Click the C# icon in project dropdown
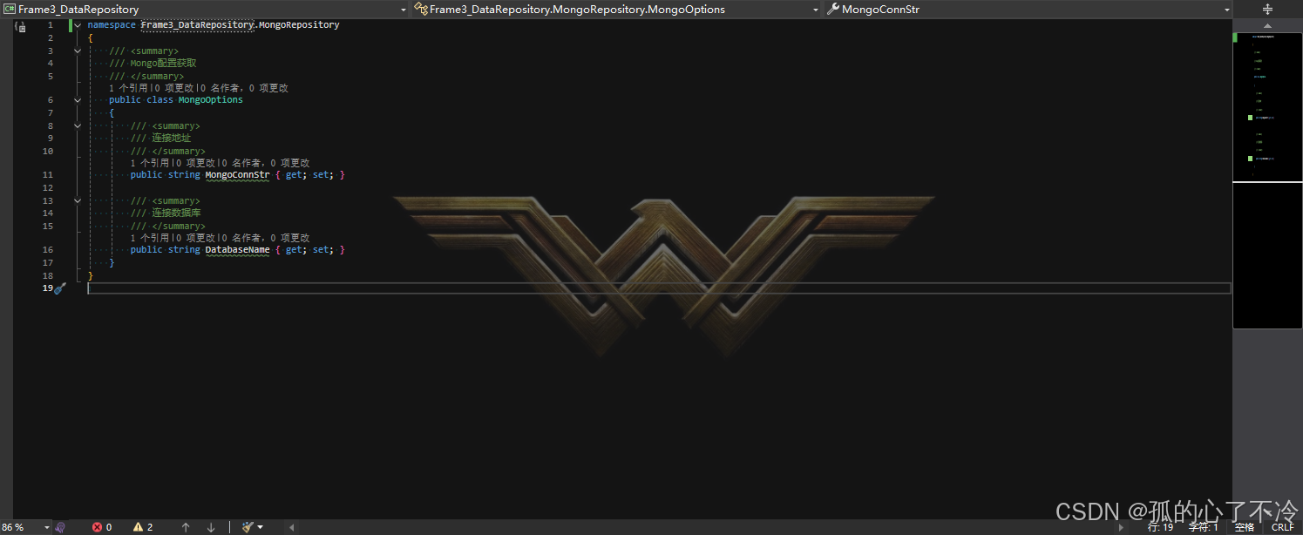 10,10
